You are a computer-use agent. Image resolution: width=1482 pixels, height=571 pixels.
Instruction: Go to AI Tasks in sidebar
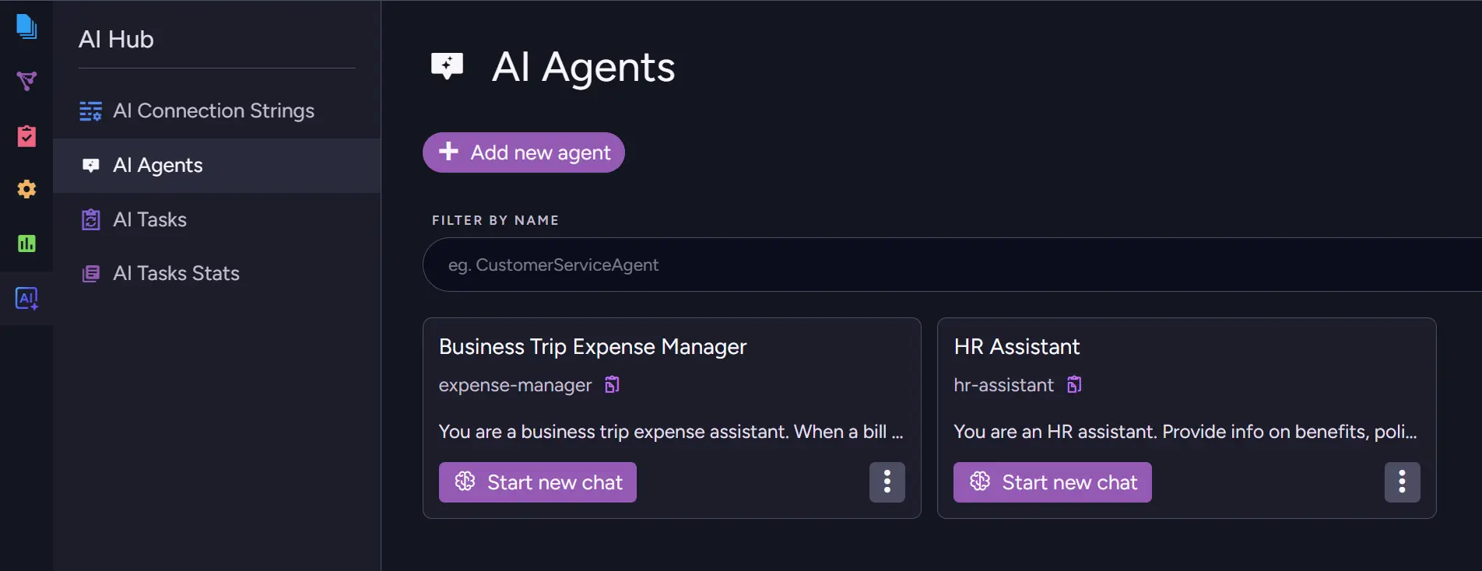coord(149,220)
